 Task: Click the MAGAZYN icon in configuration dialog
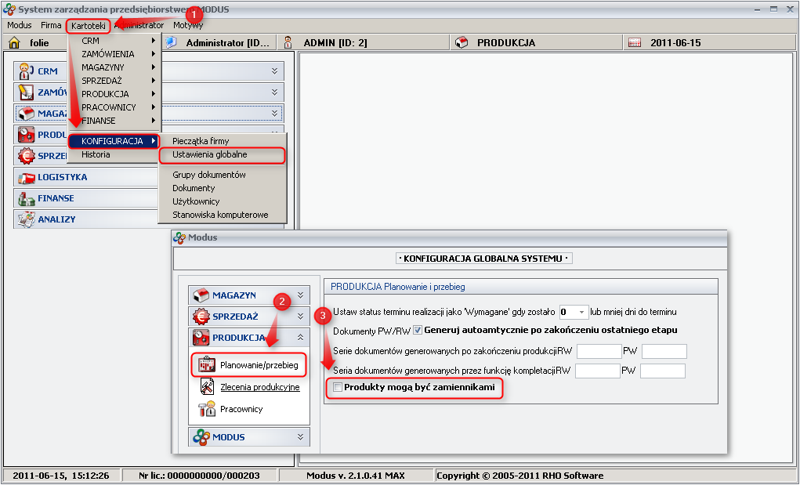click(x=201, y=295)
